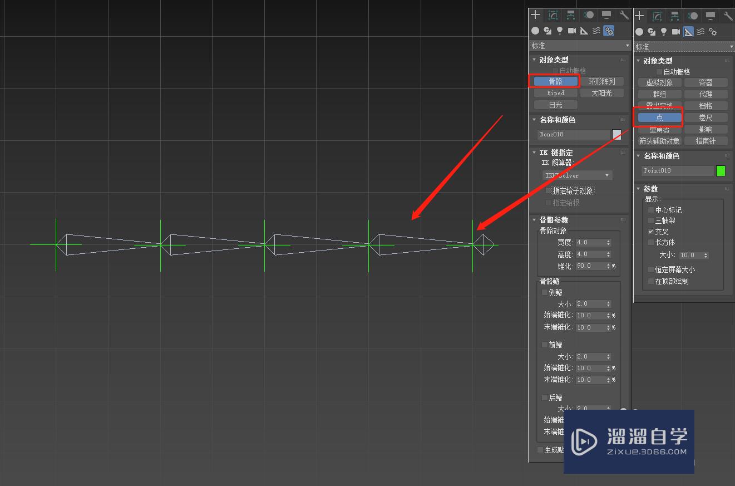Viewport: 735px width, 486px height.
Task: Select Space Warps waves icon in the bone panel
Action: point(596,31)
